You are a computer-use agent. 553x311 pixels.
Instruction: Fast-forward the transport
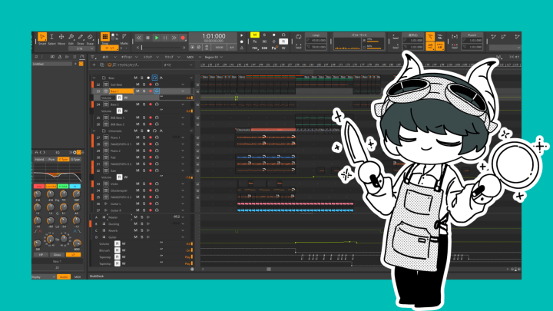pos(174,38)
